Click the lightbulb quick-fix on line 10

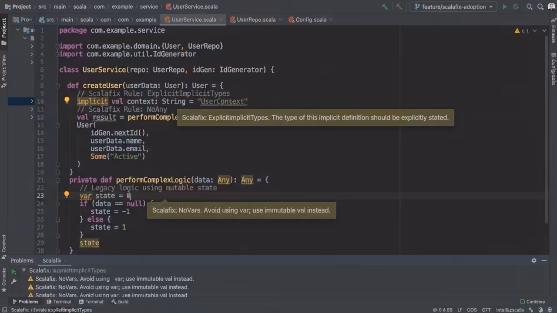[x=67, y=100]
